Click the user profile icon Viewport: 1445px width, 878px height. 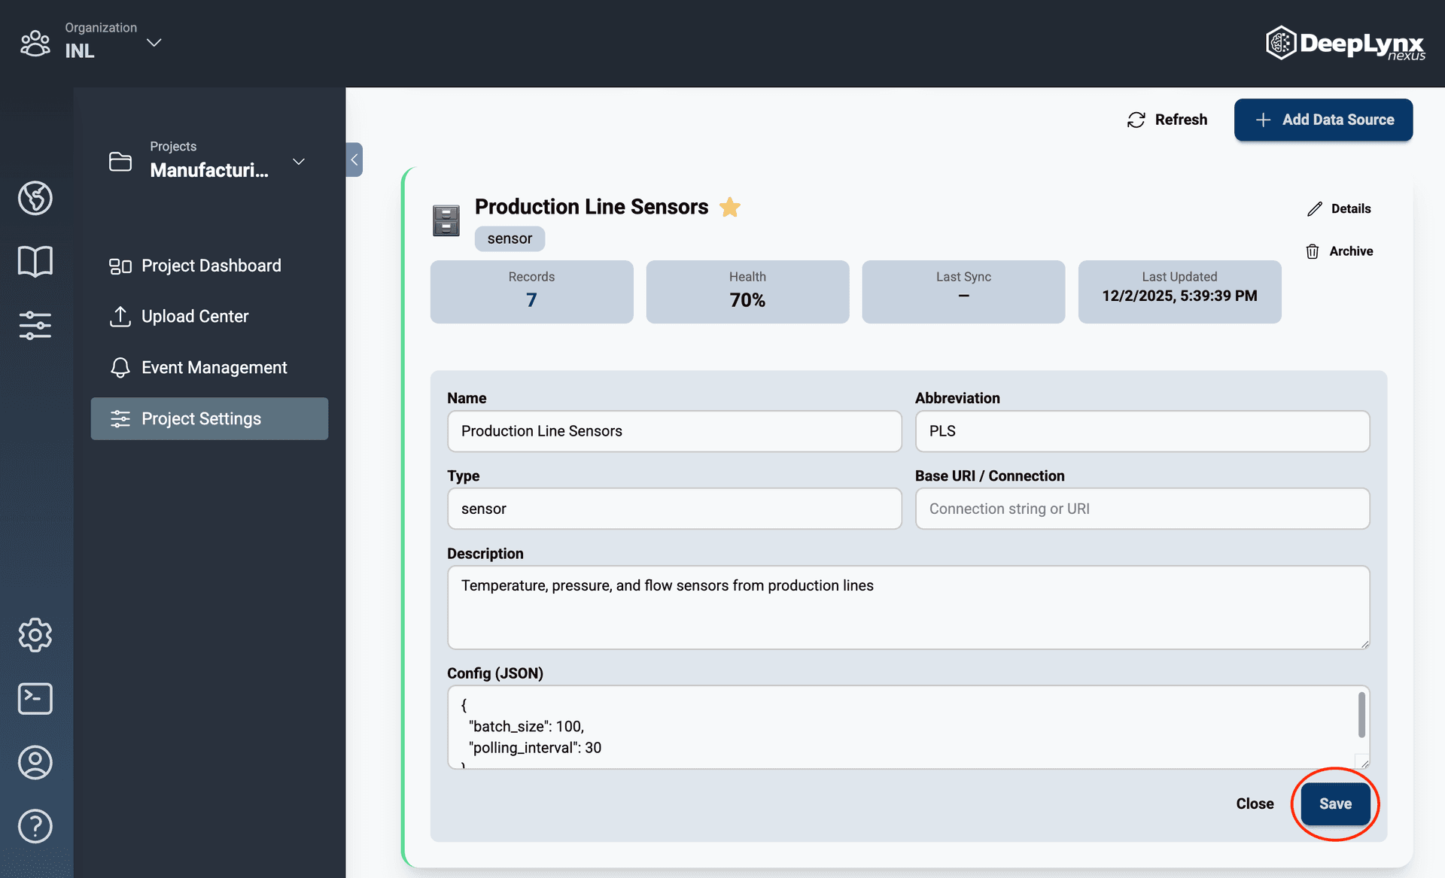(35, 762)
